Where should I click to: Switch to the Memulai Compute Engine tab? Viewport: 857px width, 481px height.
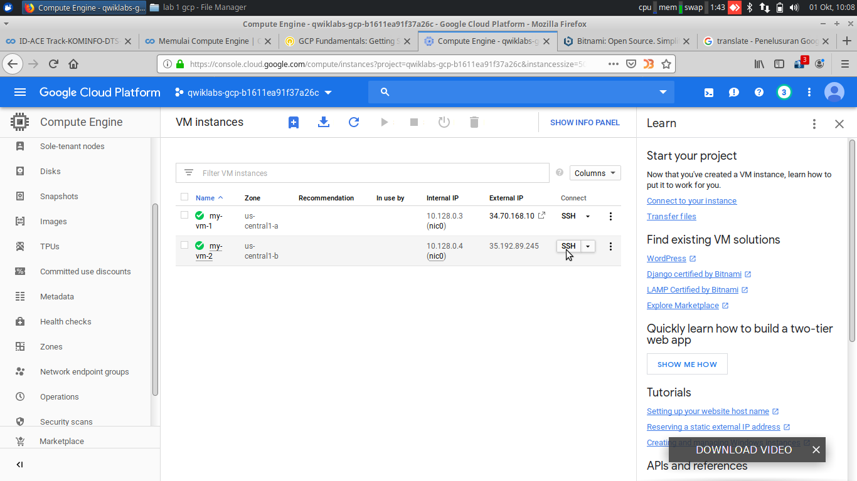(209, 41)
